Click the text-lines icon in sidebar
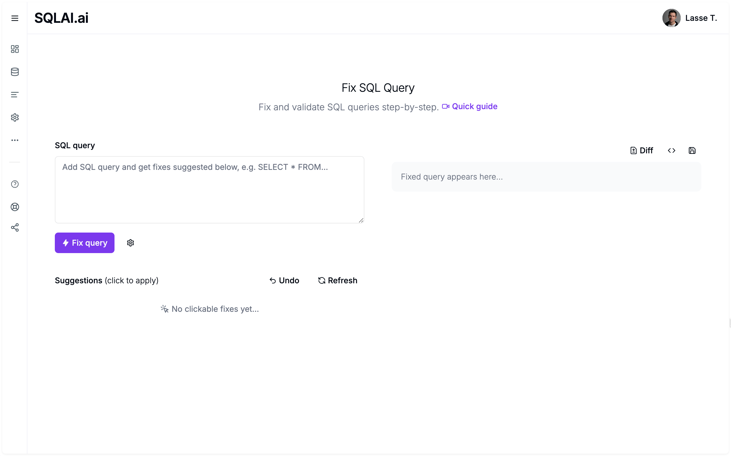Image resolution: width=731 pixels, height=456 pixels. (15, 95)
